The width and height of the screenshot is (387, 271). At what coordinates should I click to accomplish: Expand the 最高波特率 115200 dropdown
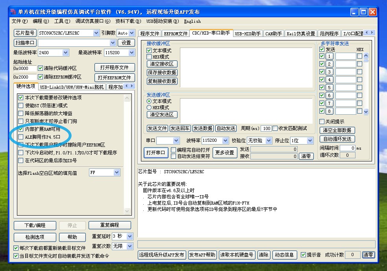(x=131, y=53)
